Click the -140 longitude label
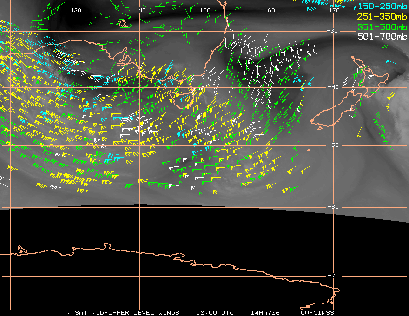The image size is (409, 316). (x=138, y=10)
